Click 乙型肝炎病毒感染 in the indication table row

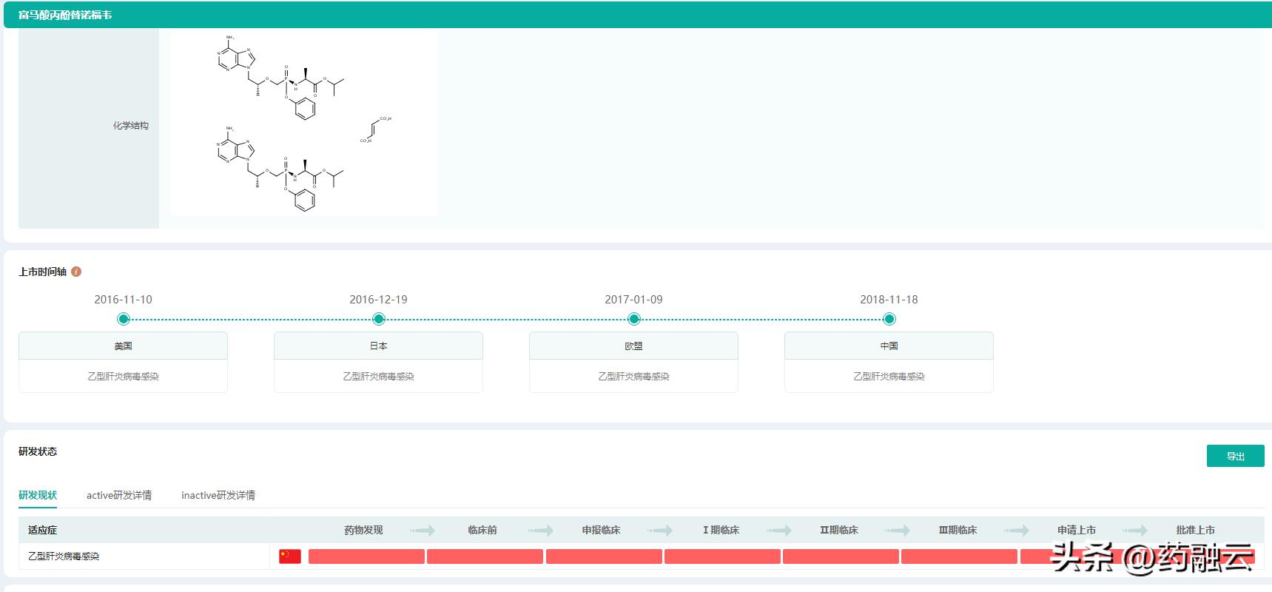pos(64,556)
